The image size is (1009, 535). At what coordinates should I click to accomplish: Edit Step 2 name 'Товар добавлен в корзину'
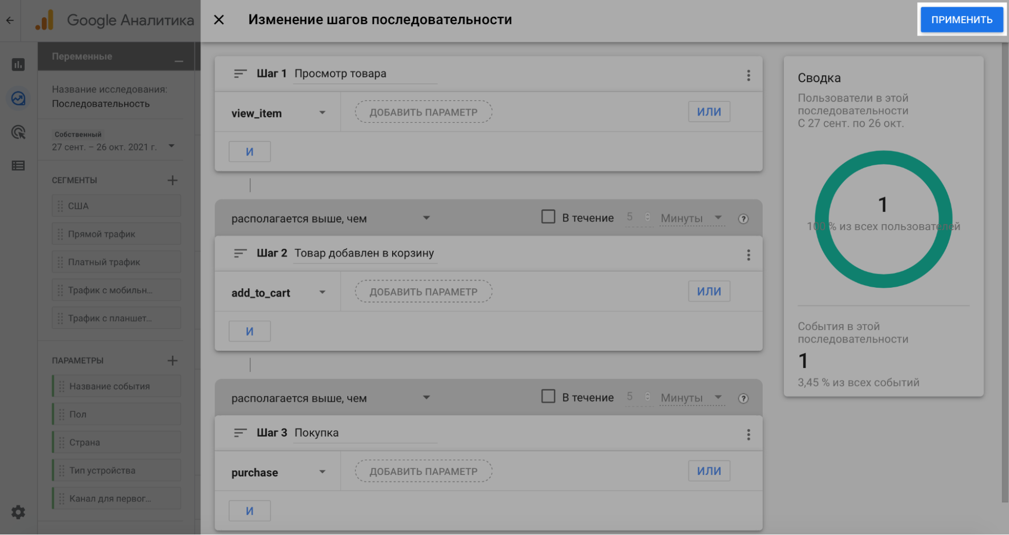[365, 253]
